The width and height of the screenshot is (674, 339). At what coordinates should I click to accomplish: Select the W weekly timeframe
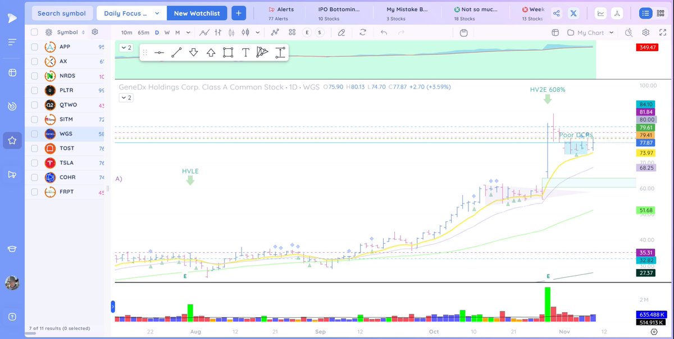coord(167,32)
